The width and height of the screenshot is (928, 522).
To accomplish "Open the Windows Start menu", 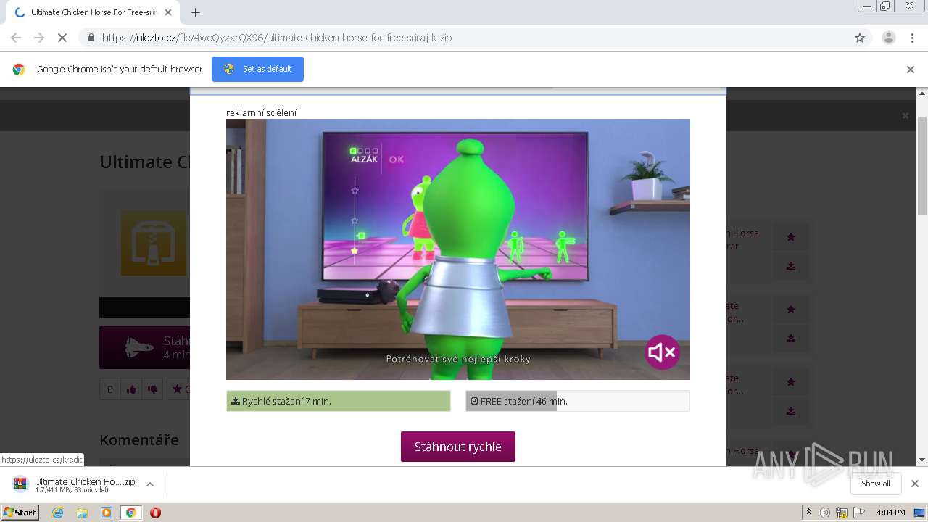I will 20,513.
